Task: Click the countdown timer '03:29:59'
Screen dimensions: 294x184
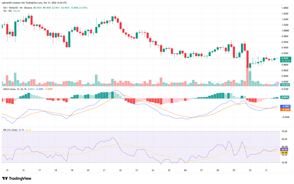Action: pos(286,61)
